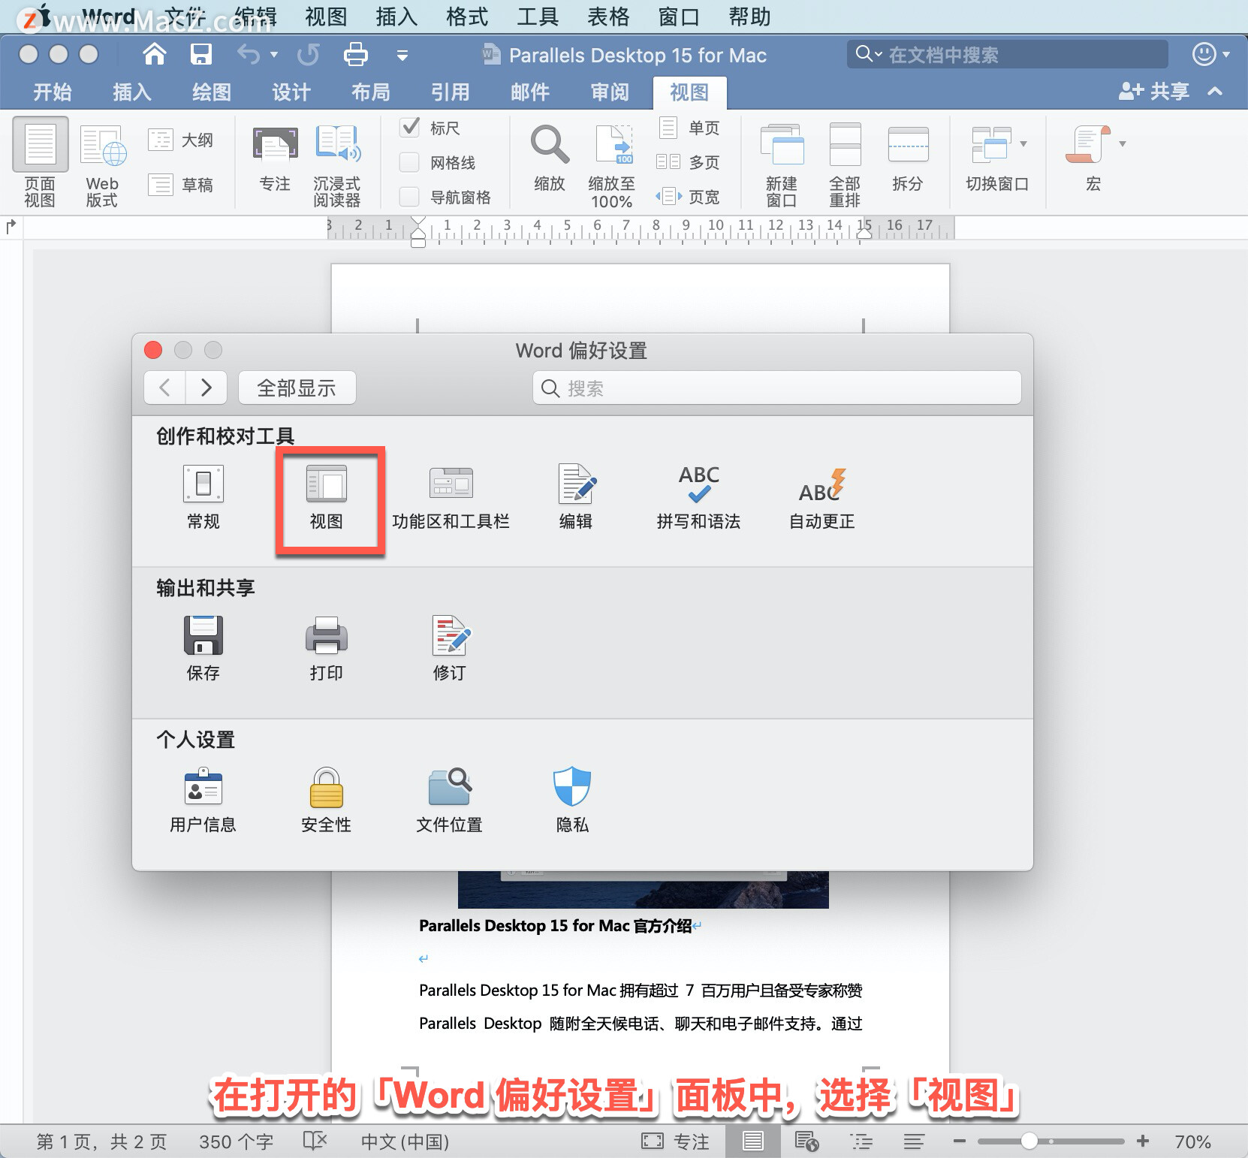Open the 审阅 Review ribbon tab
This screenshot has height=1158, width=1248.
pos(610,92)
